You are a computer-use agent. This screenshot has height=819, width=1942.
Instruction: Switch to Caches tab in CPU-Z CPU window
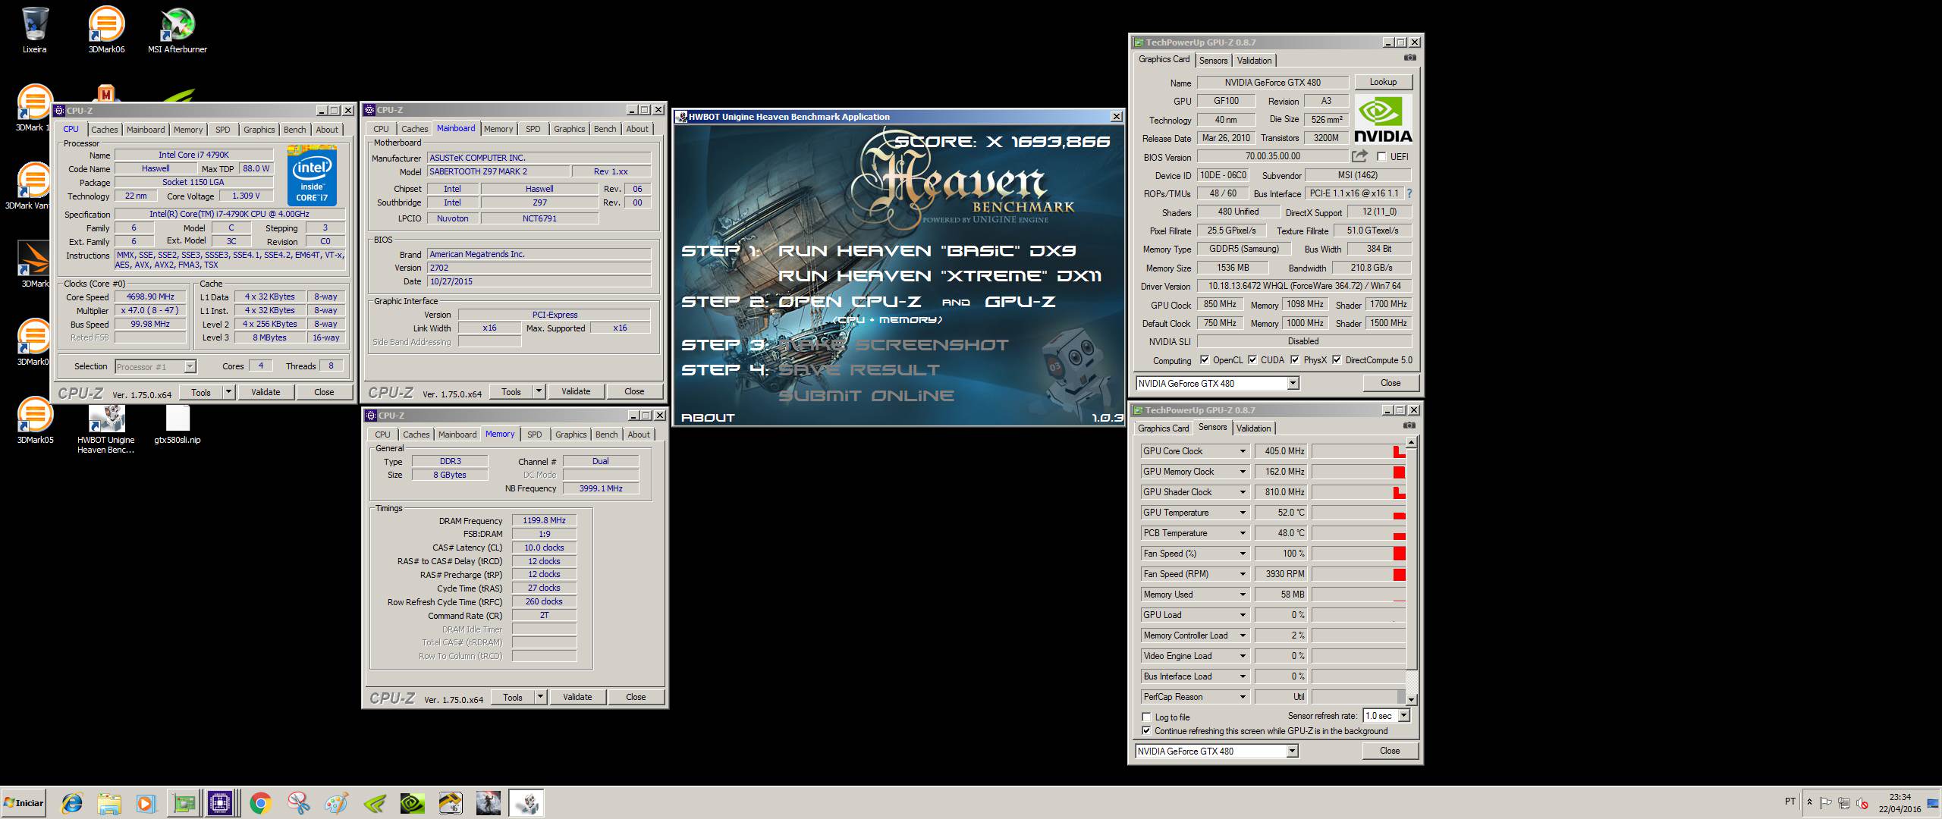105,130
